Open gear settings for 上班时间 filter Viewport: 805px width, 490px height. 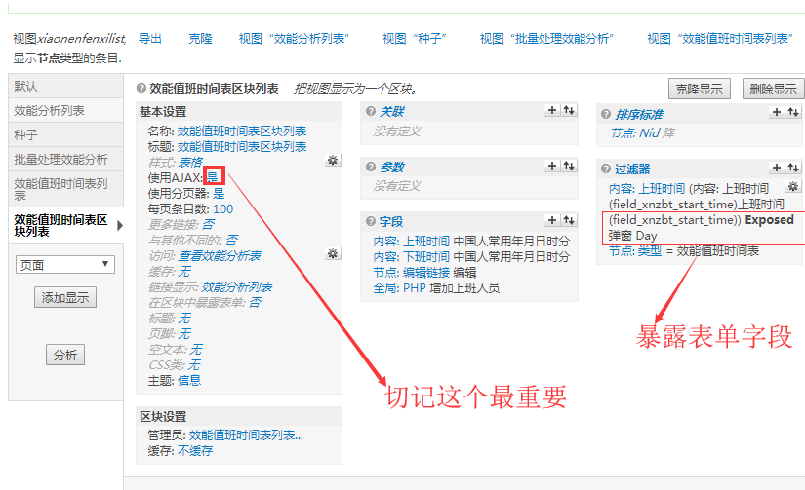[x=793, y=187]
